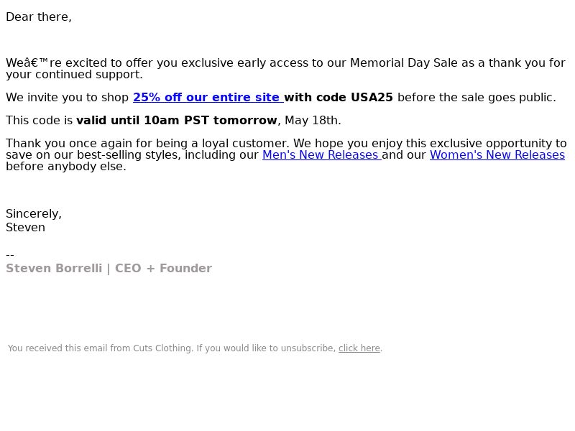Open the 25% off our entire site link
Viewport: 575px width, 431px height.
[x=208, y=98]
